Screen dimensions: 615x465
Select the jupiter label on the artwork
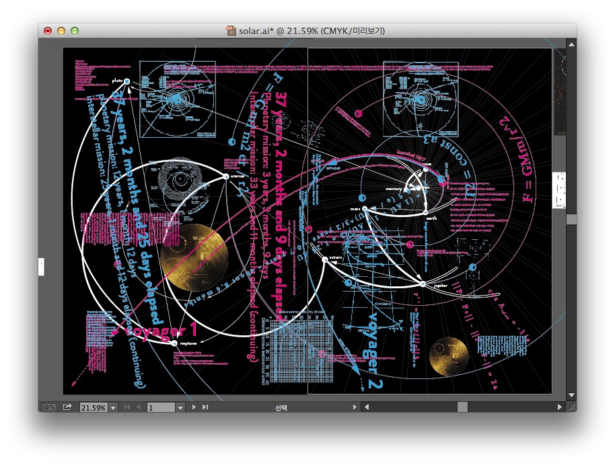(x=441, y=286)
